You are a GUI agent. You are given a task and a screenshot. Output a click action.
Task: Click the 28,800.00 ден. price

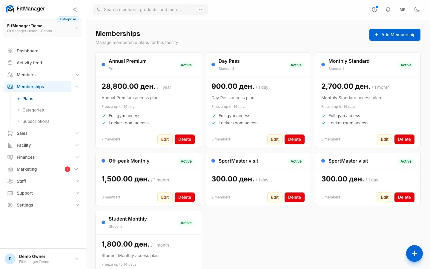pyautogui.click(x=128, y=86)
